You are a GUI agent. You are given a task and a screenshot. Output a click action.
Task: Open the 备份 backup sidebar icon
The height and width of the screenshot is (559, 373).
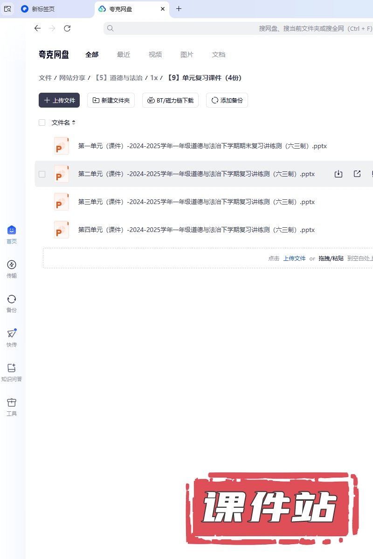(x=12, y=300)
